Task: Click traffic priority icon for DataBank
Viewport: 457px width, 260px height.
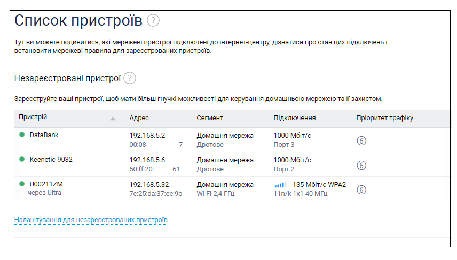Action: (361, 140)
